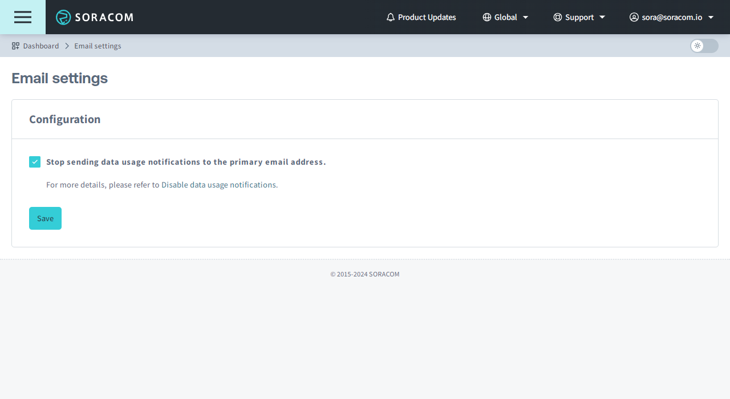Click the Dashboard grid icon in breadcrumb
The width and height of the screenshot is (730, 399).
[x=16, y=46]
